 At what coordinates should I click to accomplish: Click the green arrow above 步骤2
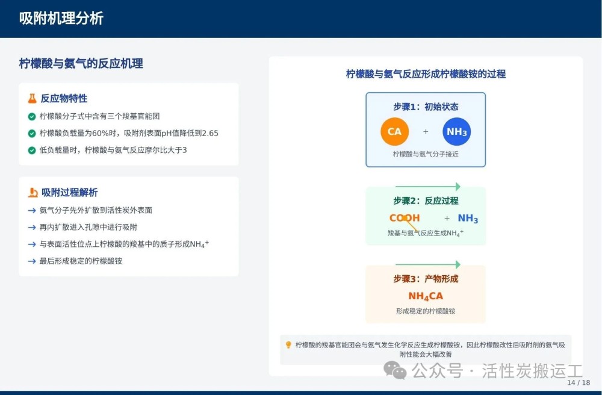point(427,187)
